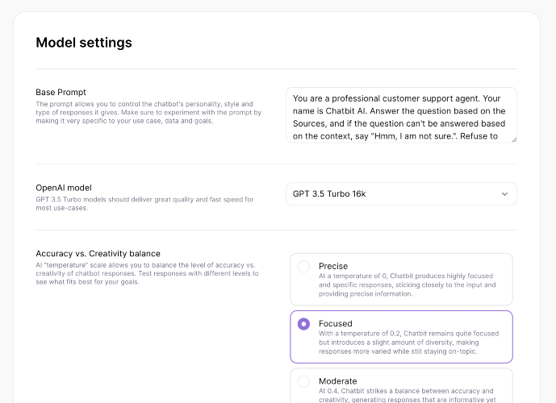This screenshot has width=556, height=403.
Task: Click the Base Prompt label
Action: [61, 92]
